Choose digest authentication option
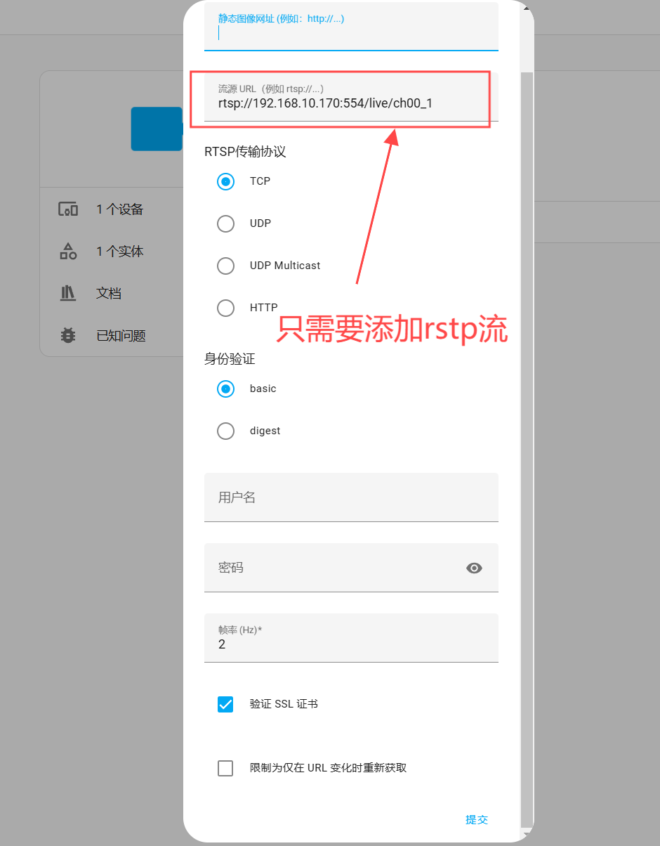The image size is (660, 846). pos(225,431)
